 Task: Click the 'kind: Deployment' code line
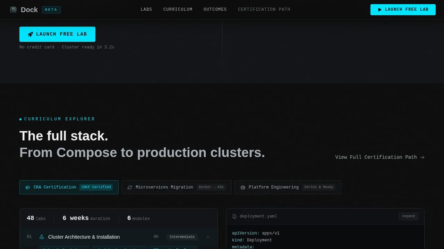(252, 240)
